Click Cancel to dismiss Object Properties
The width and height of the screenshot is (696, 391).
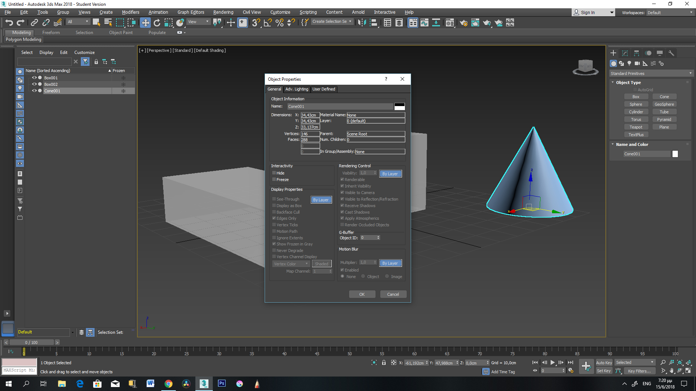tap(393, 294)
